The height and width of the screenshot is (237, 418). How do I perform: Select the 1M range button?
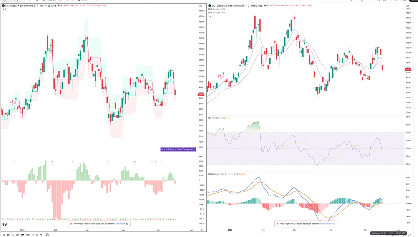point(13,235)
